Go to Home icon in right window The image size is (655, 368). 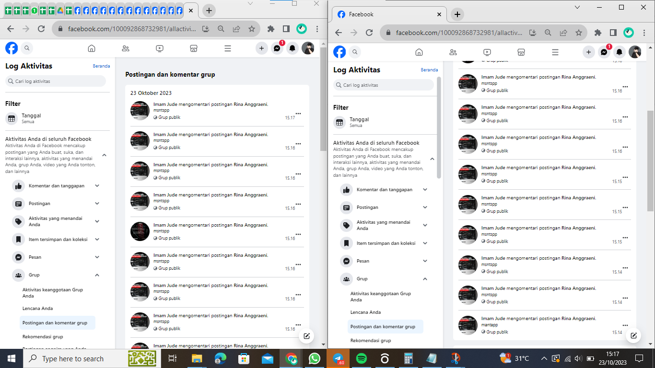(x=419, y=52)
